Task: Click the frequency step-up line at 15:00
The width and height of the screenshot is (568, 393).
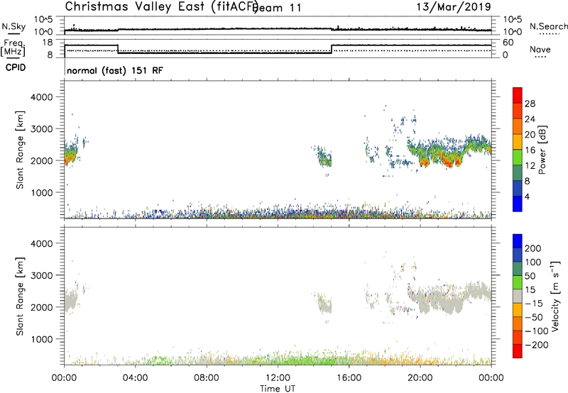Action: tap(332, 49)
